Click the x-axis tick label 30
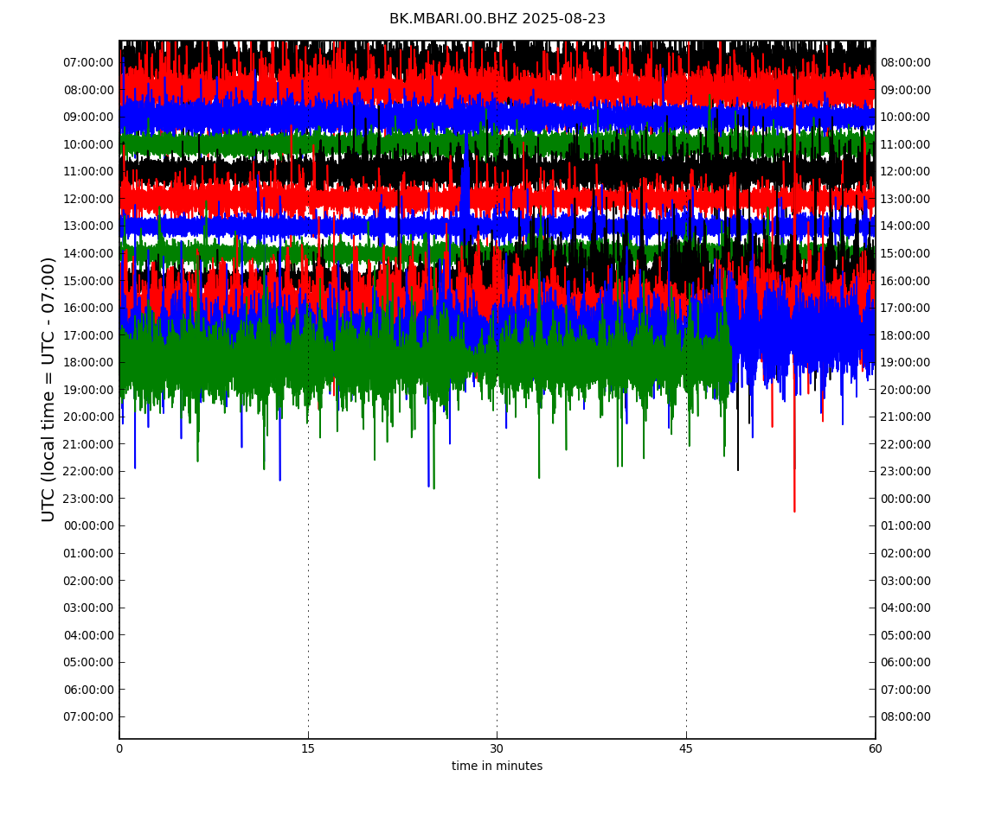This screenshot has width=995, height=821. [497, 748]
